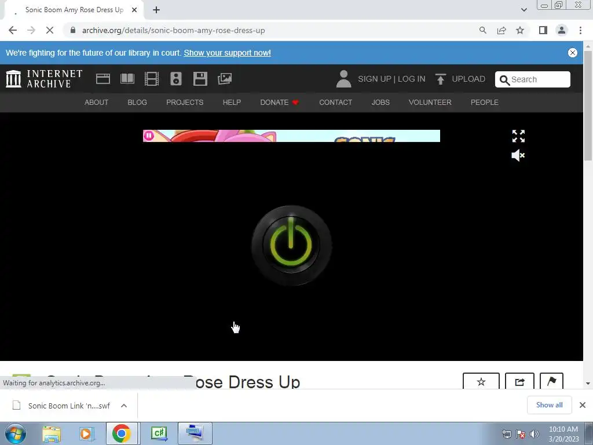Open the VOLUNTEER menu item
The height and width of the screenshot is (445, 593).
tap(430, 102)
